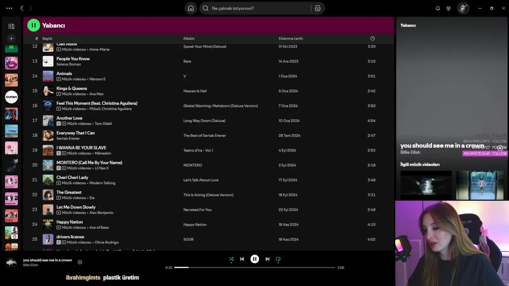Open artist link Tom Odell
The width and height of the screenshot is (509, 286).
coord(103,124)
